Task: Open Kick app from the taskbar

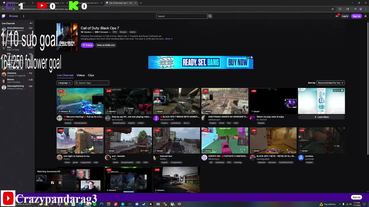Action: (x=151, y=204)
